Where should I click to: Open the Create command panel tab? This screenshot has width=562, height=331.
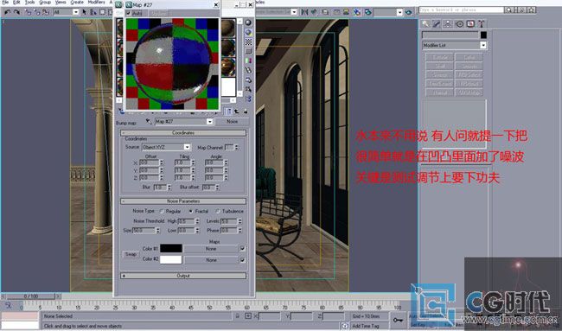click(425, 24)
